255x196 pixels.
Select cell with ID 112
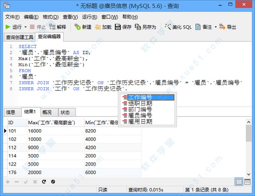tap(17, 148)
